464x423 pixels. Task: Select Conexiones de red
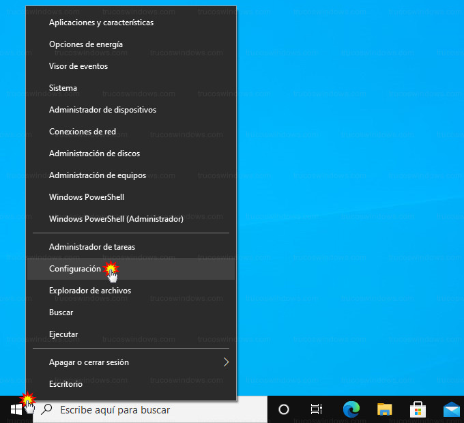(131, 132)
